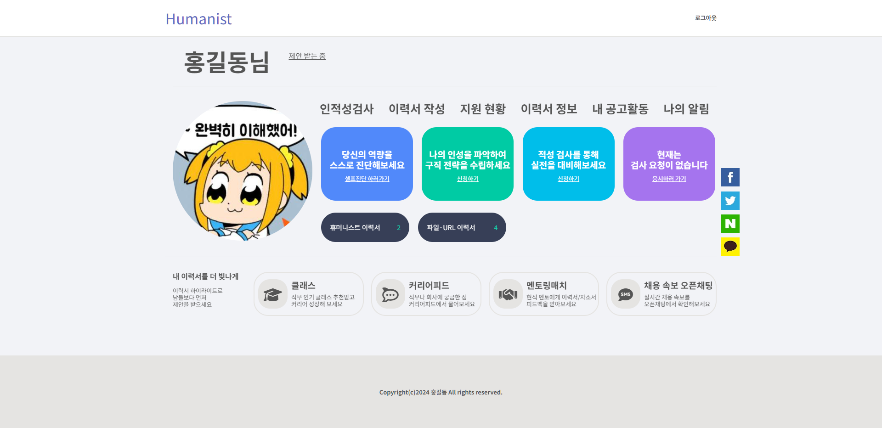The width and height of the screenshot is (882, 428).
Task: Open the 내 공고활동 tab
Action: pyautogui.click(x=620, y=109)
